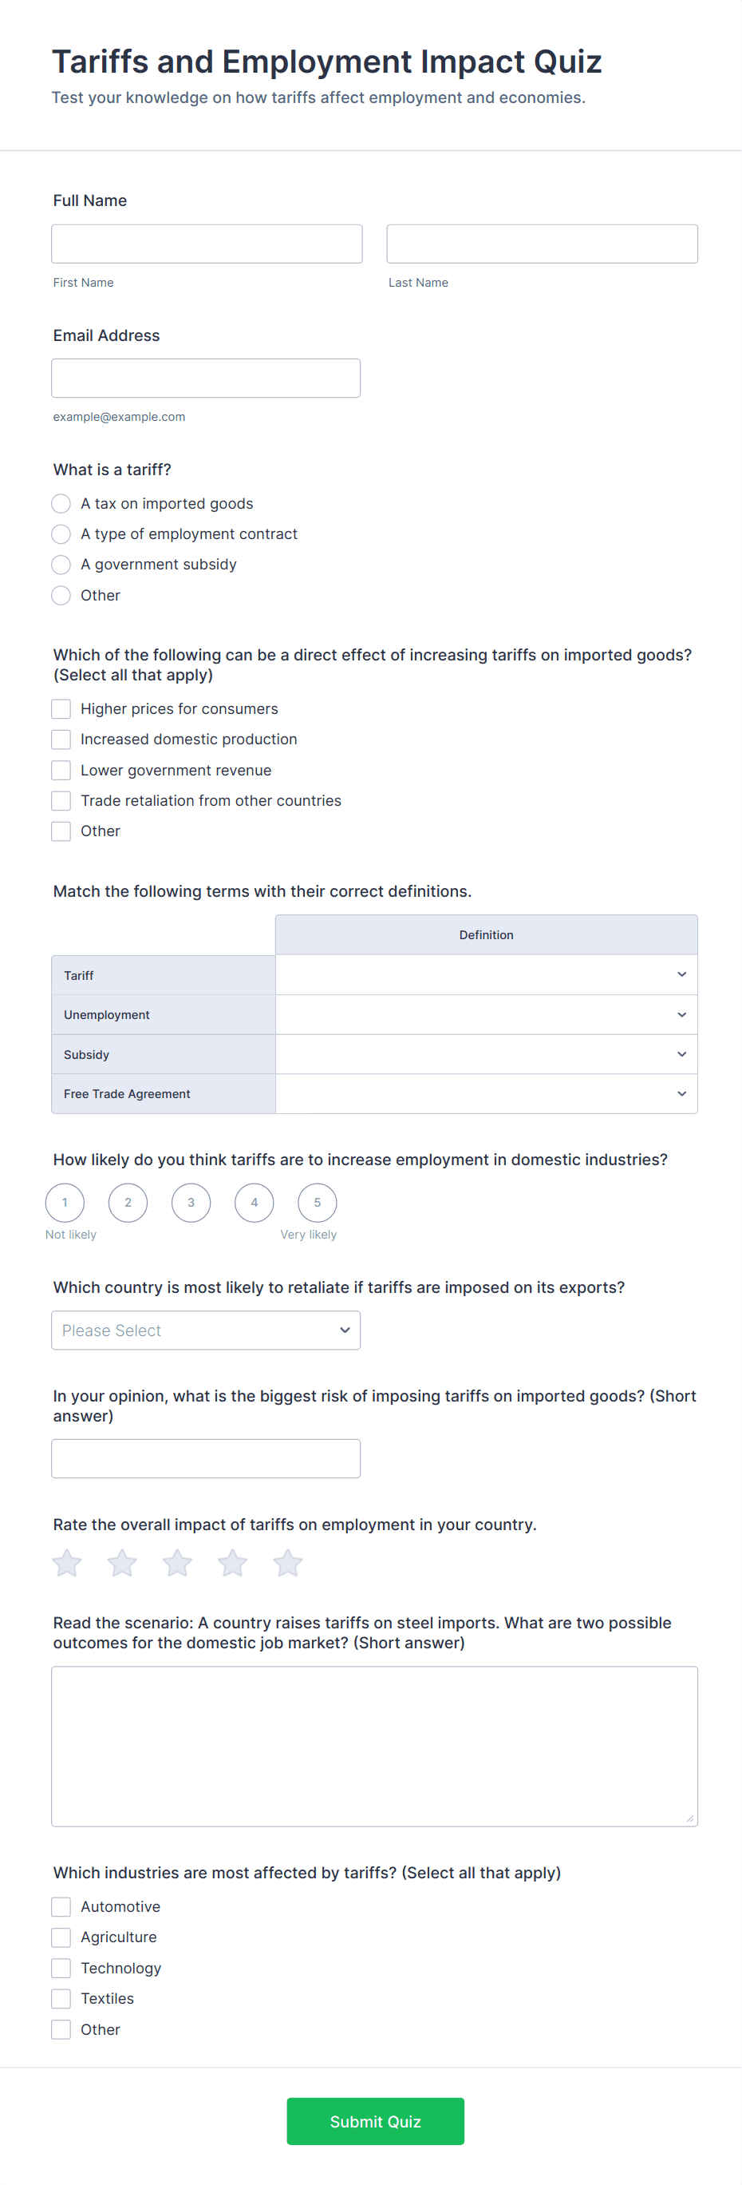742x2185 pixels.
Task: Click the steel scenario answer text area
Action: click(374, 1746)
